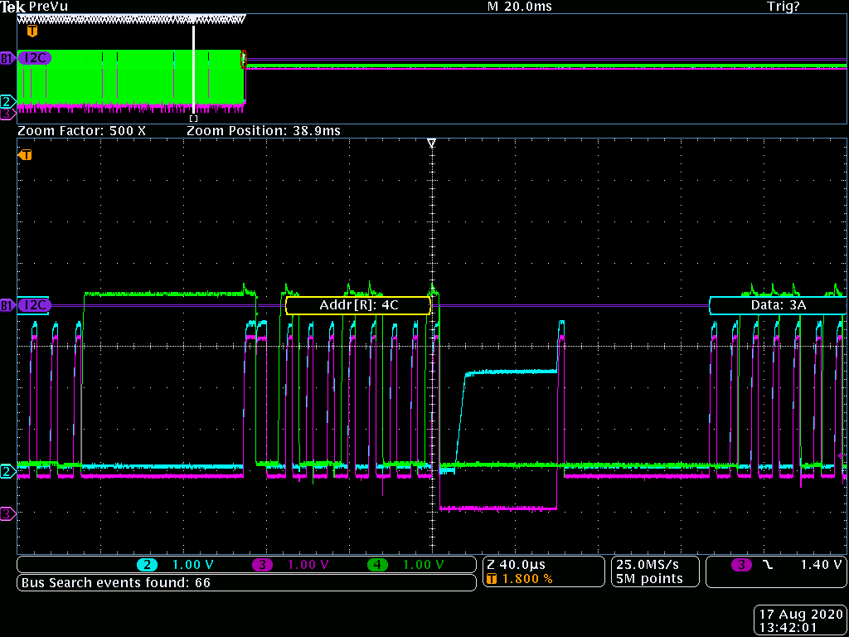
Task: Click the magenta trigger level arrow at right edge
Action: click(841, 456)
